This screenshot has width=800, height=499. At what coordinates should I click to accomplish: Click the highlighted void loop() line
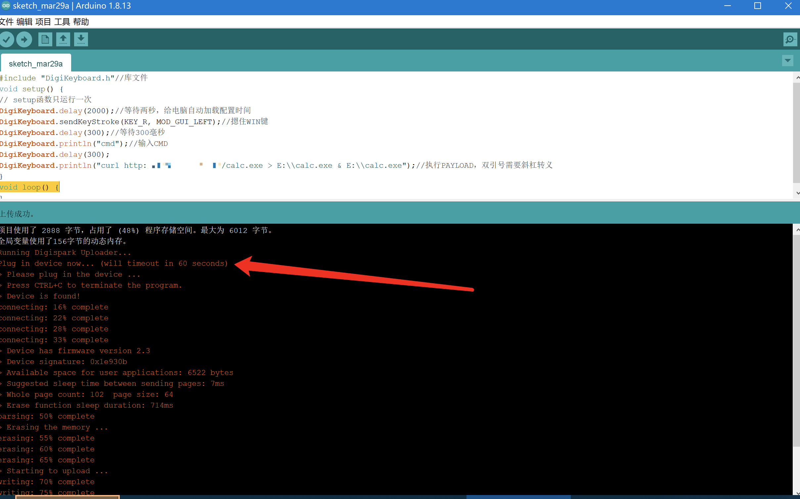(x=30, y=187)
